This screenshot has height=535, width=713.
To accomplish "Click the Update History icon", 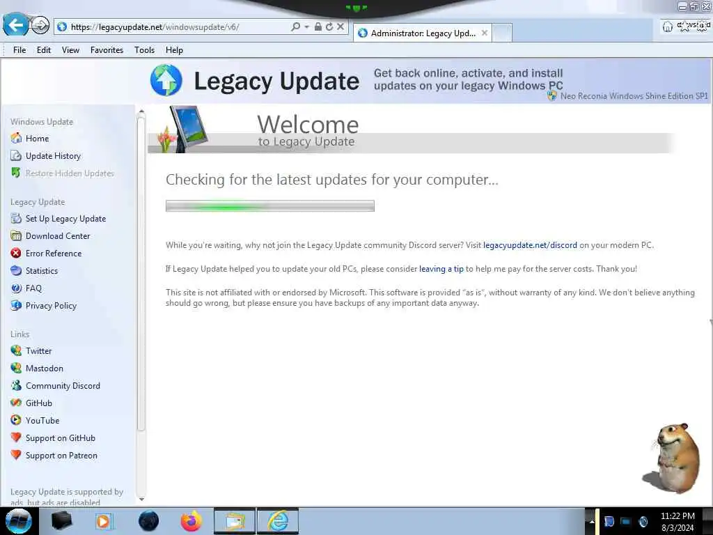I will coord(16,155).
